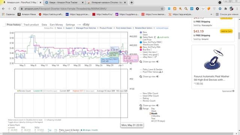Open the Keepa Settings tab
240x135 pixels.
[x=70, y=25]
